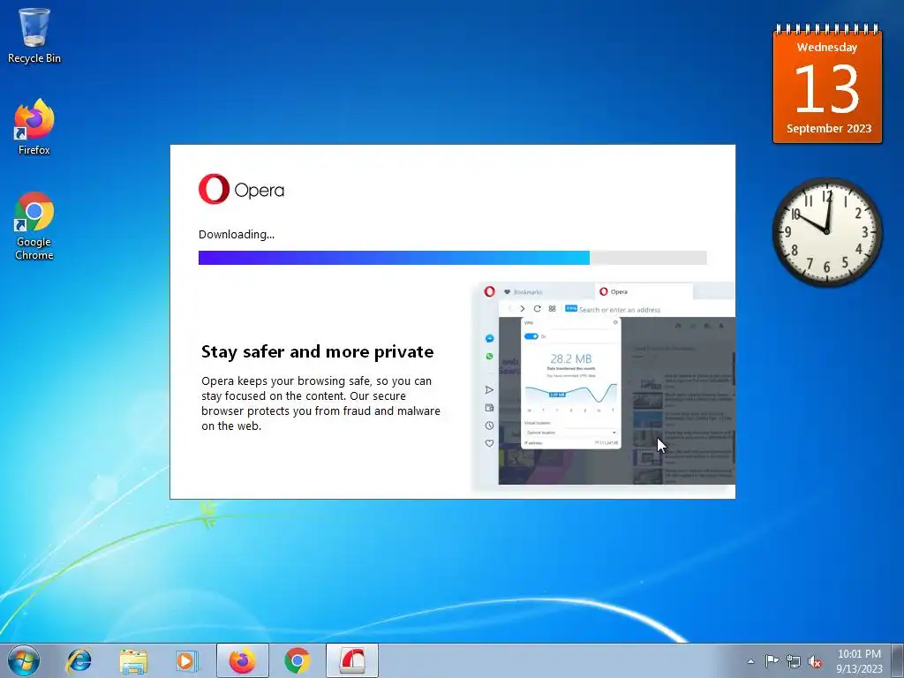Click the Show desktop button
Image resolution: width=904 pixels, height=678 pixels.
[x=898, y=660]
